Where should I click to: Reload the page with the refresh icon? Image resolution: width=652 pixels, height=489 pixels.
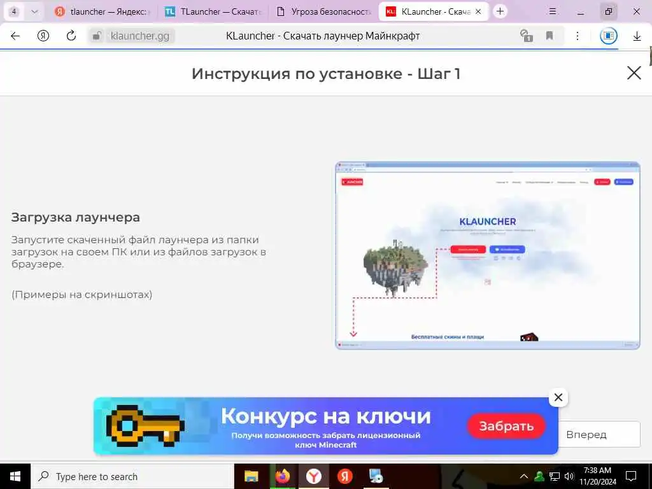71,36
